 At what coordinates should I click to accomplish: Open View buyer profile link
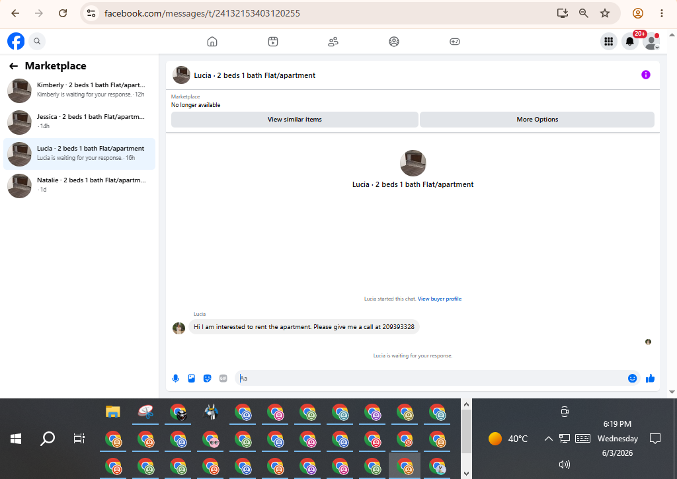point(440,299)
